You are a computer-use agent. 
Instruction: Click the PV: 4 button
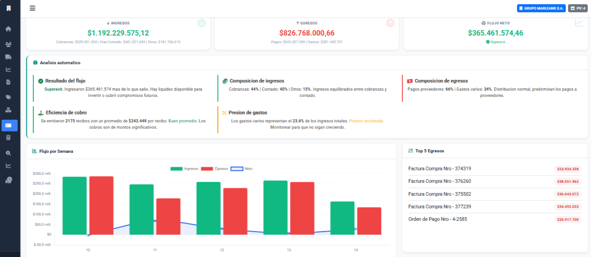coord(578,8)
